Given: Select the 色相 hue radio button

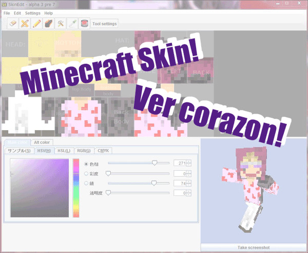Looking at the screenshot, I should pyautogui.click(x=86, y=164).
